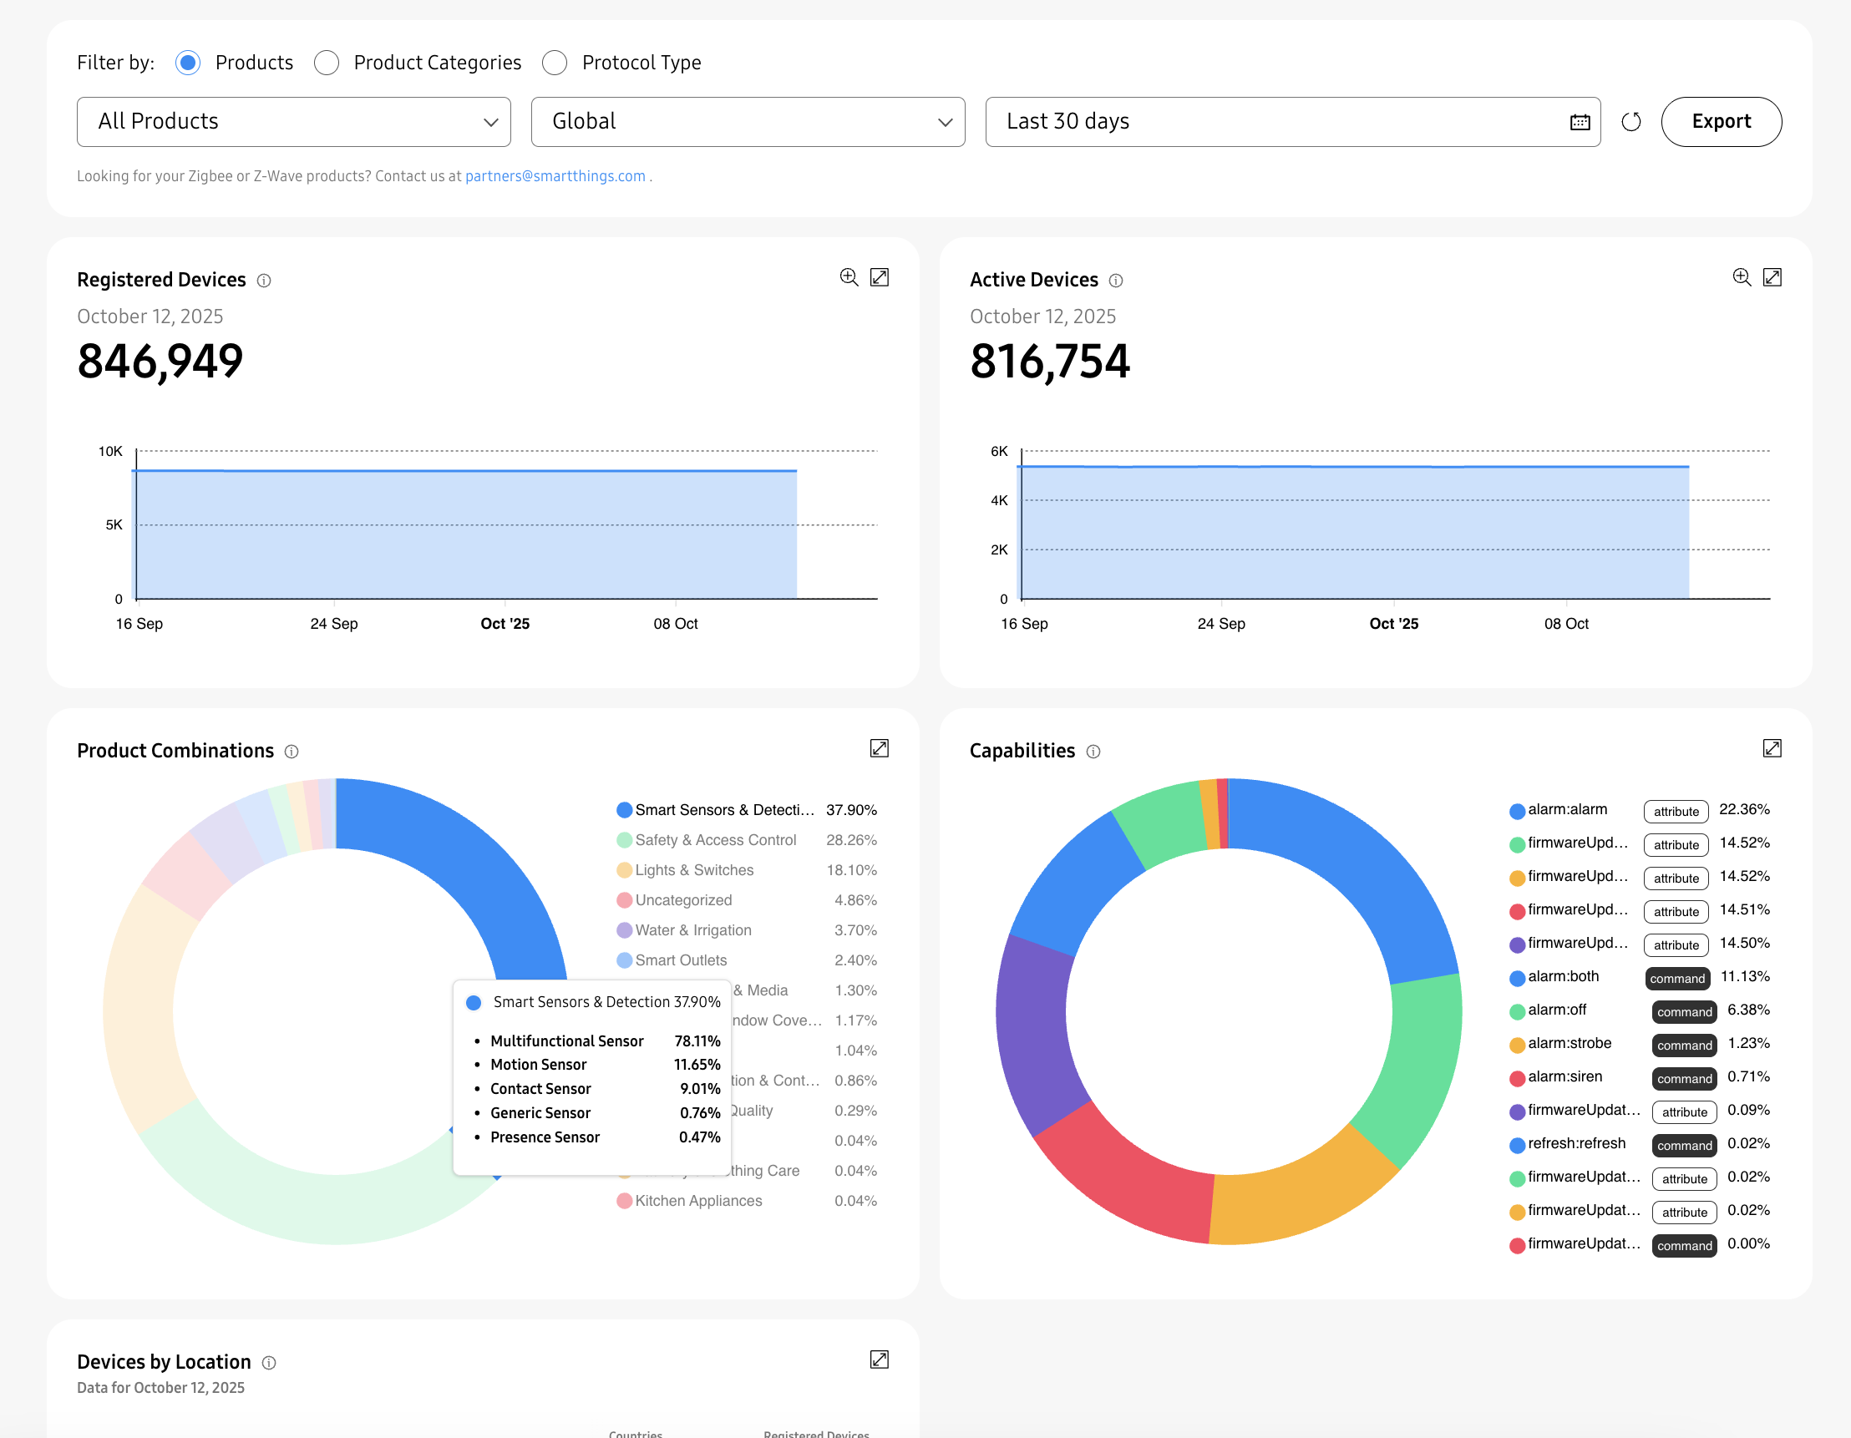The image size is (1851, 1438).
Task: Click the info icon beside Product Combinations
Action: 292,752
